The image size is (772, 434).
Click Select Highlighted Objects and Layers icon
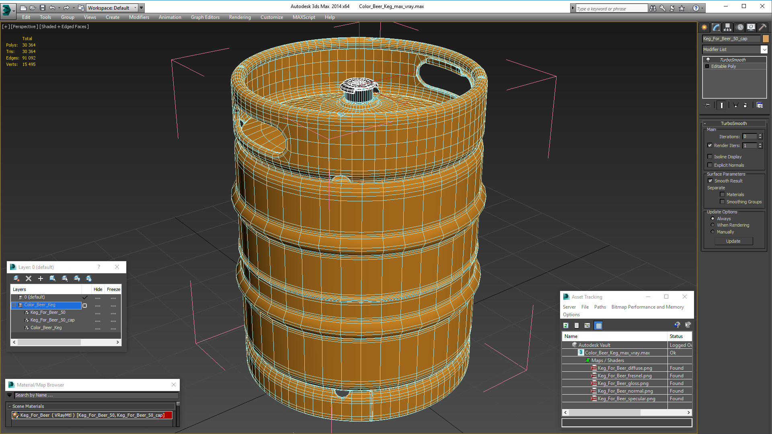click(x=53, y=278)
